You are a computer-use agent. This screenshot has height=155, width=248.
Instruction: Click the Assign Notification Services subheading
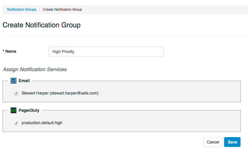35,69
